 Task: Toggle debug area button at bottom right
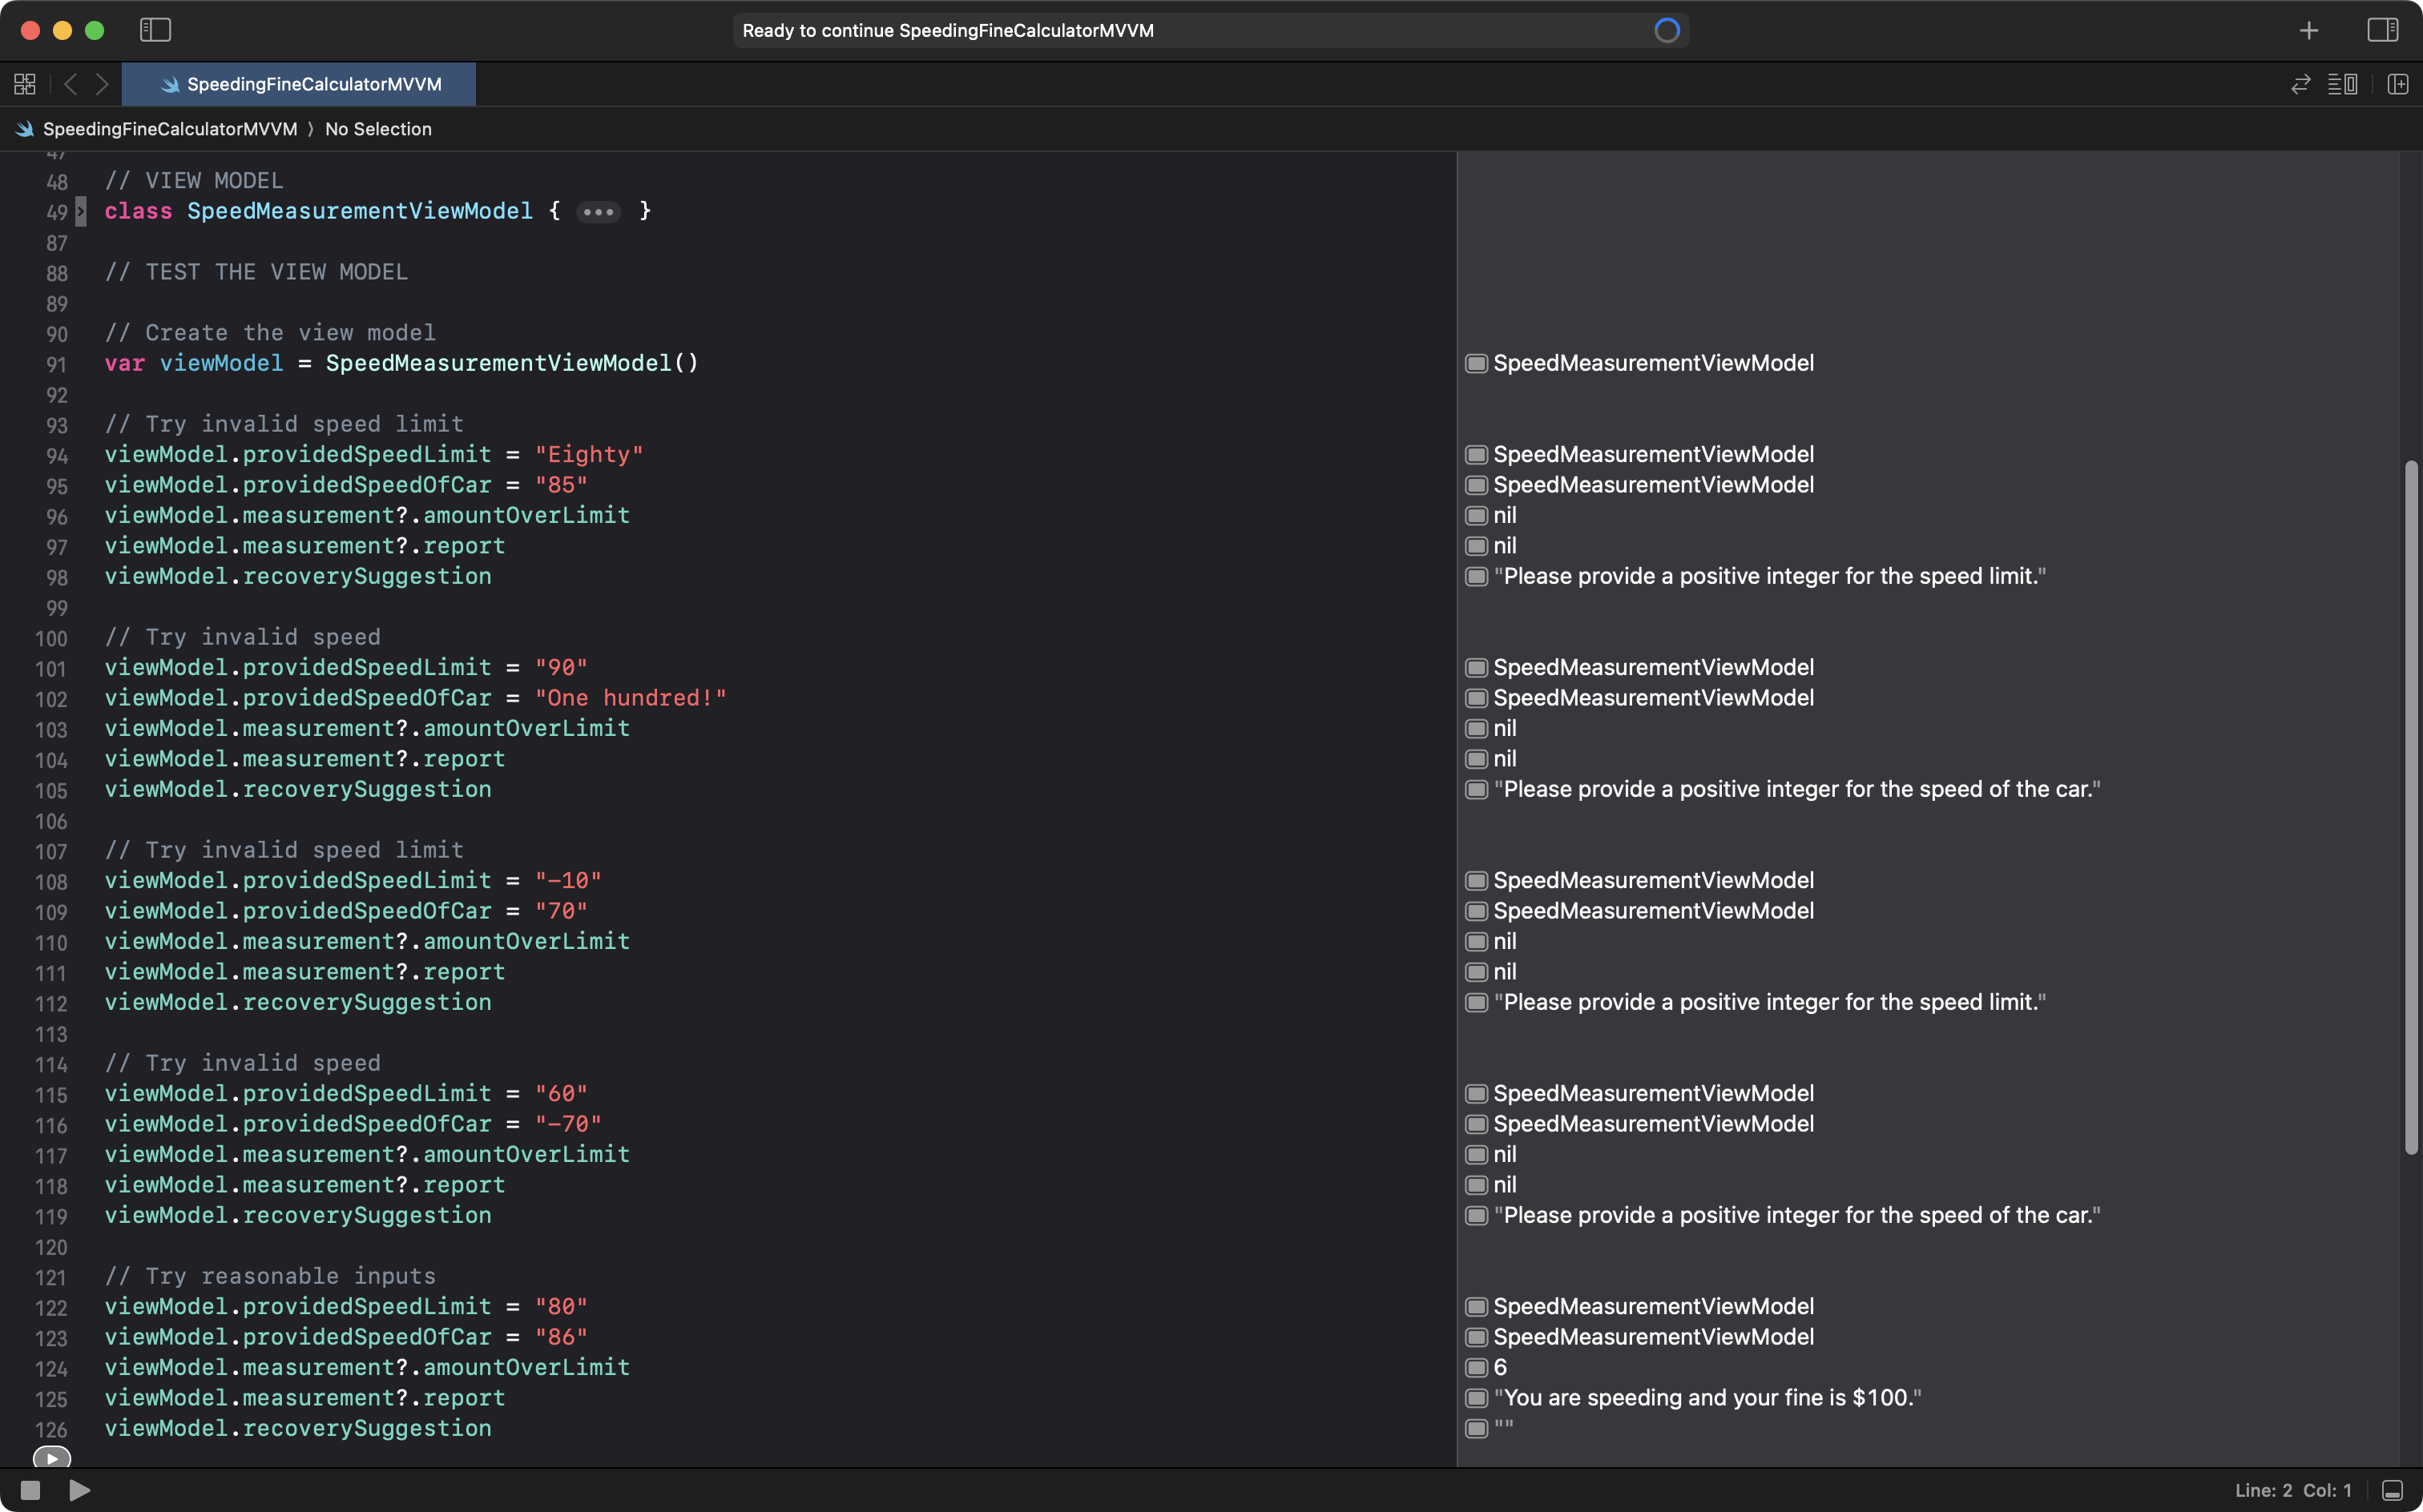(x=2392, y=1490)
